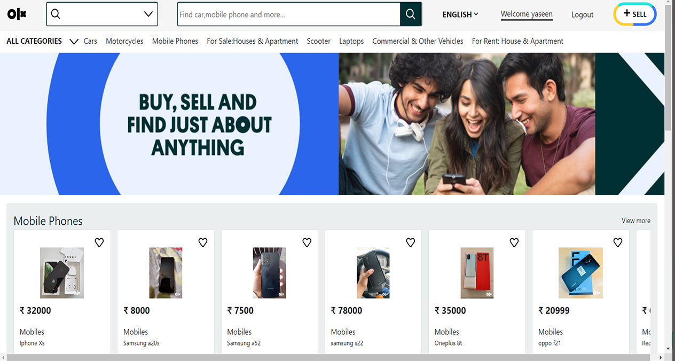This screenshot has width=675, height=361.
Task: Open the Laptops category
Action: (x=351, y=41)
